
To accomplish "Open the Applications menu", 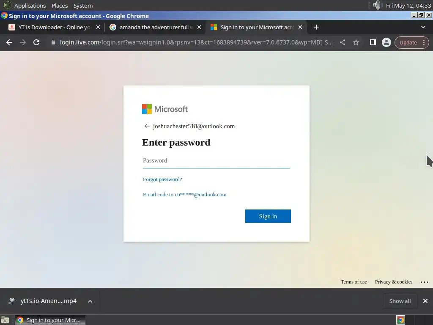I will click(30, 6).
